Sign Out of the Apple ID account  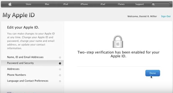166,16
